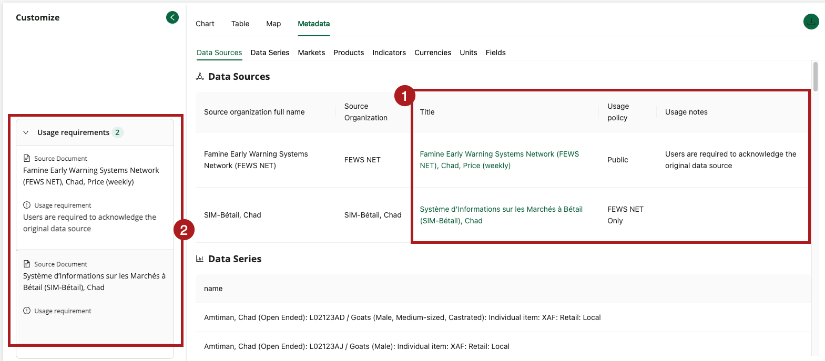
Task: Click the Amtiman L02123AD Goats series row
Action: [x=503, y=317]
